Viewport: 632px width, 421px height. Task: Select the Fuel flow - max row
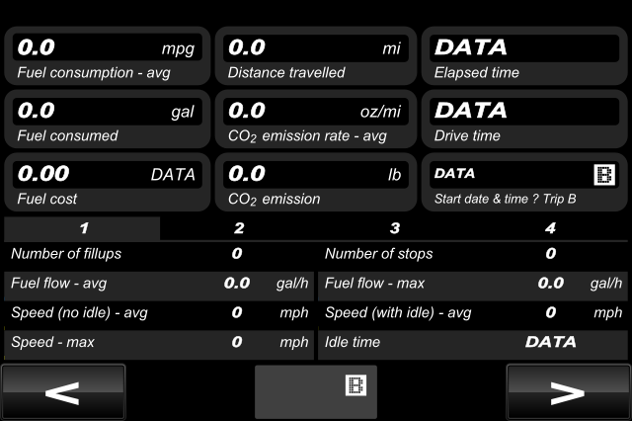coord(473,283)
